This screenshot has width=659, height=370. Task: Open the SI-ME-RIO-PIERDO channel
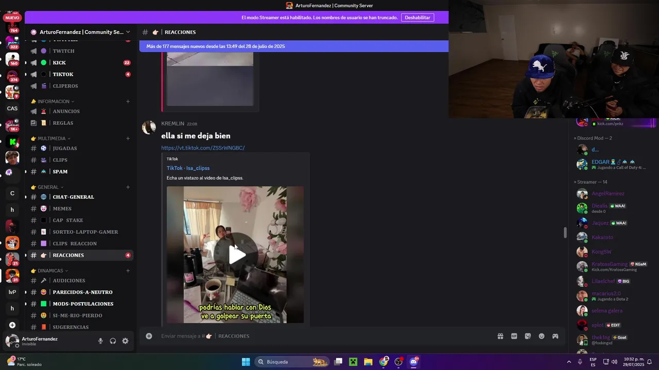pos(80,316)
